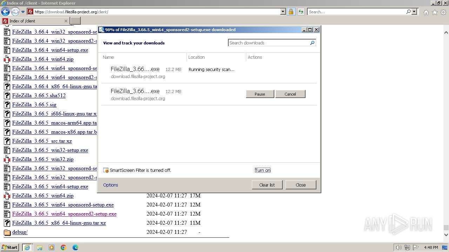Click the Search downloads field
Viewport: 449px width, 252px height.
click(x=269, y=43)
